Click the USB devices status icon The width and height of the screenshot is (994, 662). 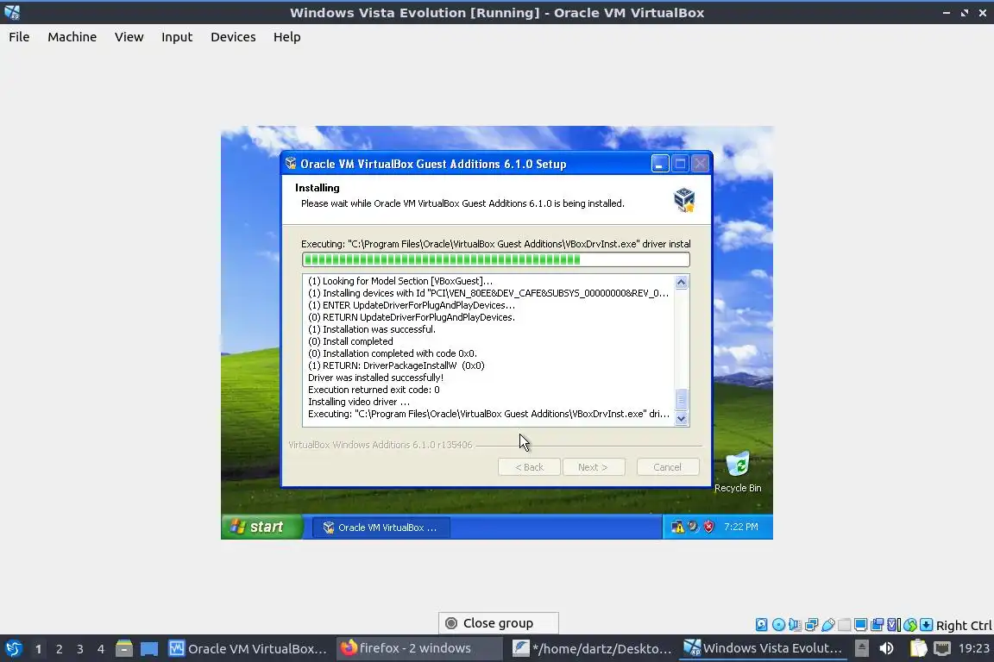(x=828, y=625)
